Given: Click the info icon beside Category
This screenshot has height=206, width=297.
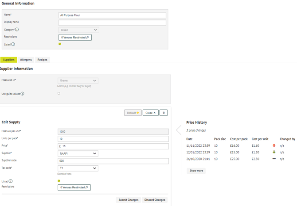Looking at the screenshot, I should [x=17, y=30].
